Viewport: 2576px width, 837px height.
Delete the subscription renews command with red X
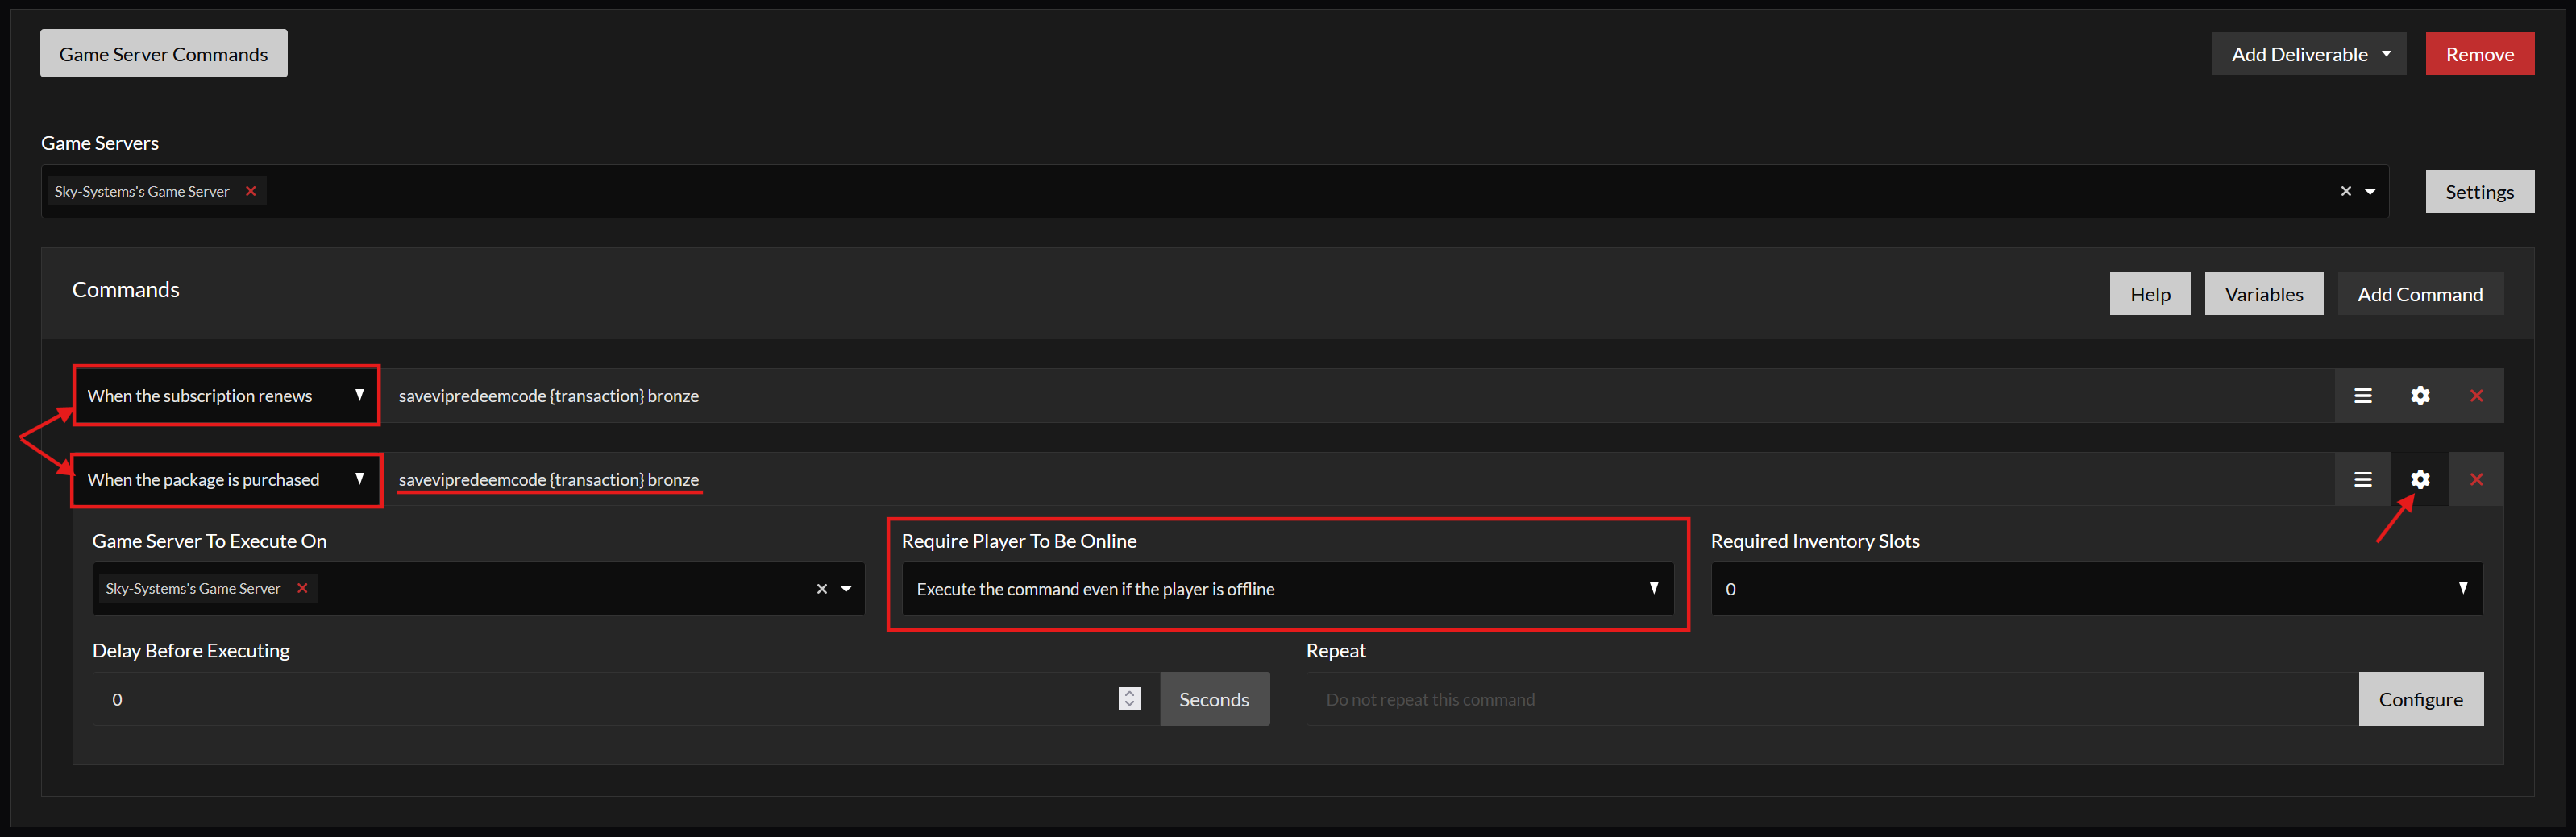pyautogui.click(x=2476, y=396)
